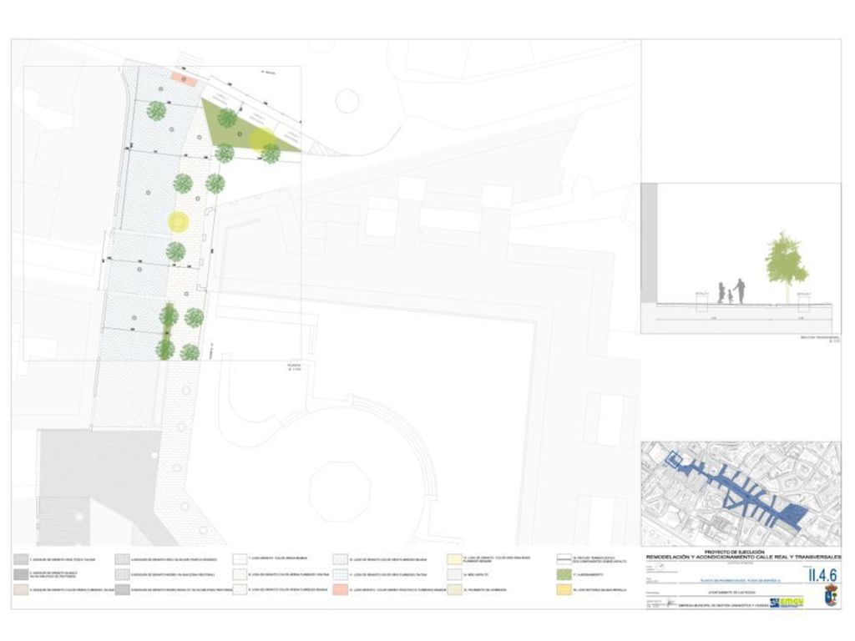Click legend swatch 1, grey granite paver
The image size is (855, 641).
pyautogui.click(x=21, y=559)
